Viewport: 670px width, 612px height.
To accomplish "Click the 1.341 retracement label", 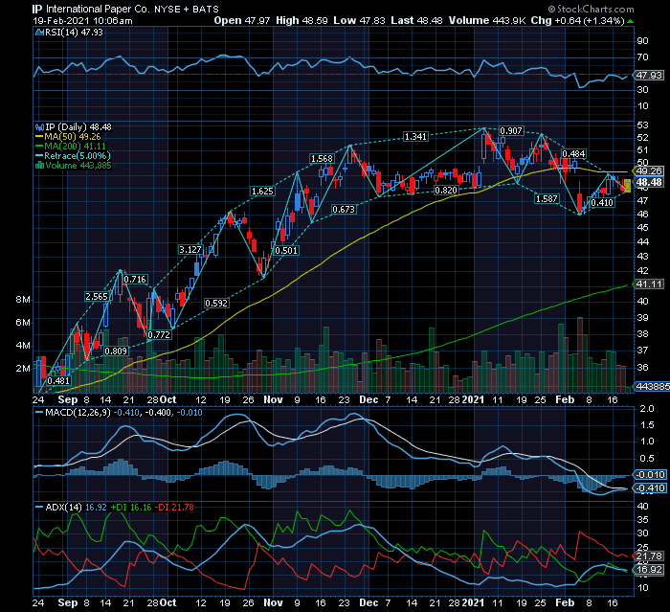I will coord(415,137).
